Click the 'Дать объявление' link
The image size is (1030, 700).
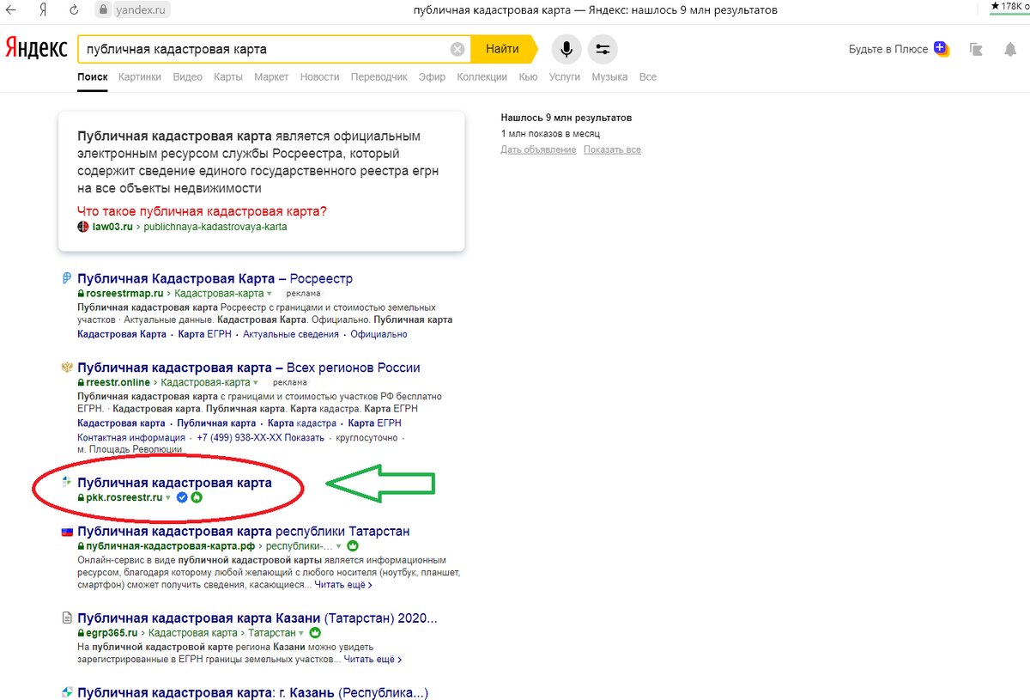538,149
